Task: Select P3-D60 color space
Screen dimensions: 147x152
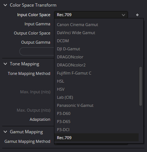Action: (96, 113)
